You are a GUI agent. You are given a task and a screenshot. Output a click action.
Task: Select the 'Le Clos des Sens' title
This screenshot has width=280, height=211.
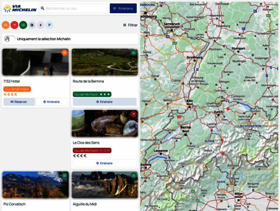[86, 143]
